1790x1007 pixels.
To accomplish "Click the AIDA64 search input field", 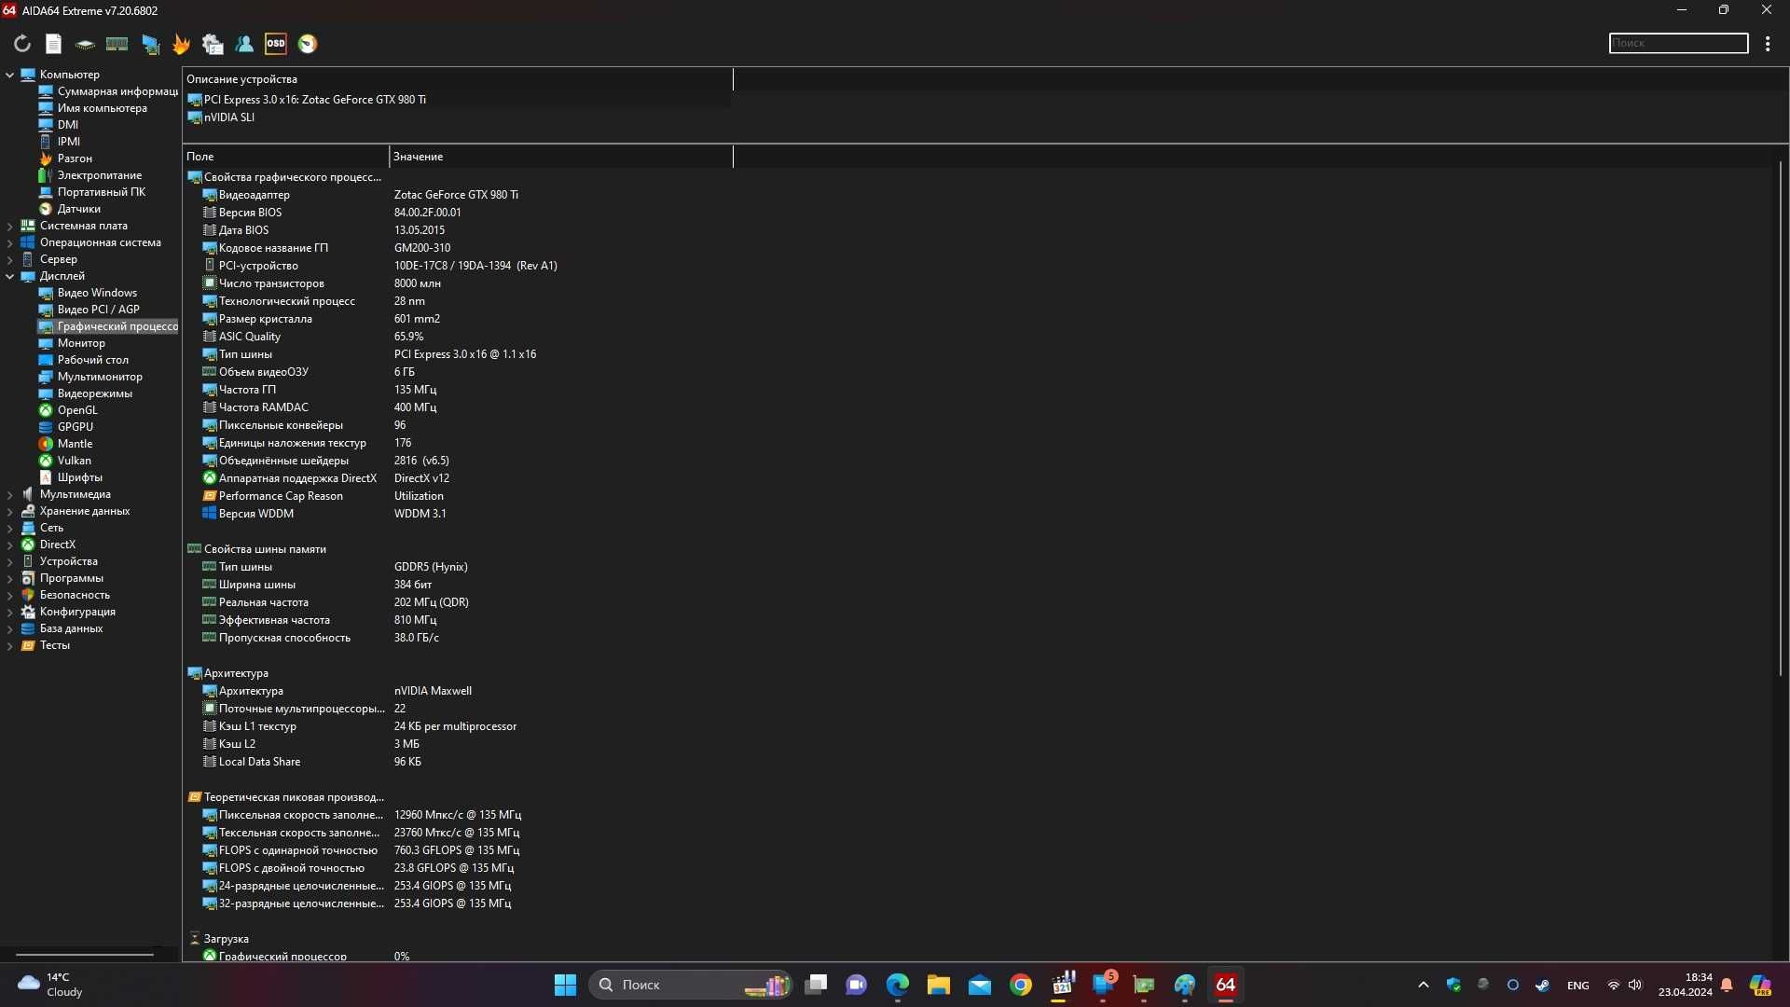I will 1678,43.
